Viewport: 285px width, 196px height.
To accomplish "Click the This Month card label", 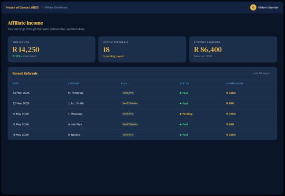I will click(x=21, y=42).
